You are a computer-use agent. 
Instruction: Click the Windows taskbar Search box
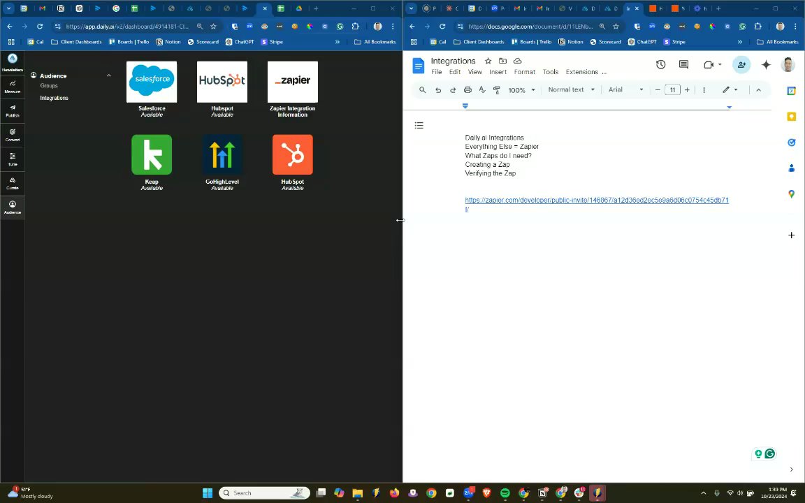pyautogui.click(x=264, y=493)
